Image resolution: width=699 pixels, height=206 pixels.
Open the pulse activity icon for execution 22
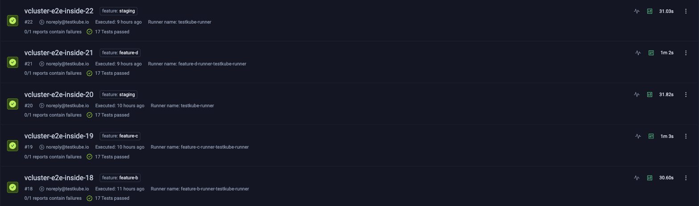[x=637, y=11]
